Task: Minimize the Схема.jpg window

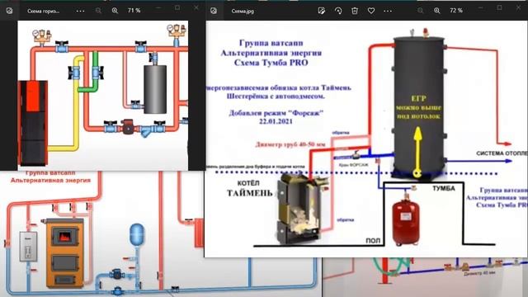Action: pyautogui.click(x=480, y=7)
